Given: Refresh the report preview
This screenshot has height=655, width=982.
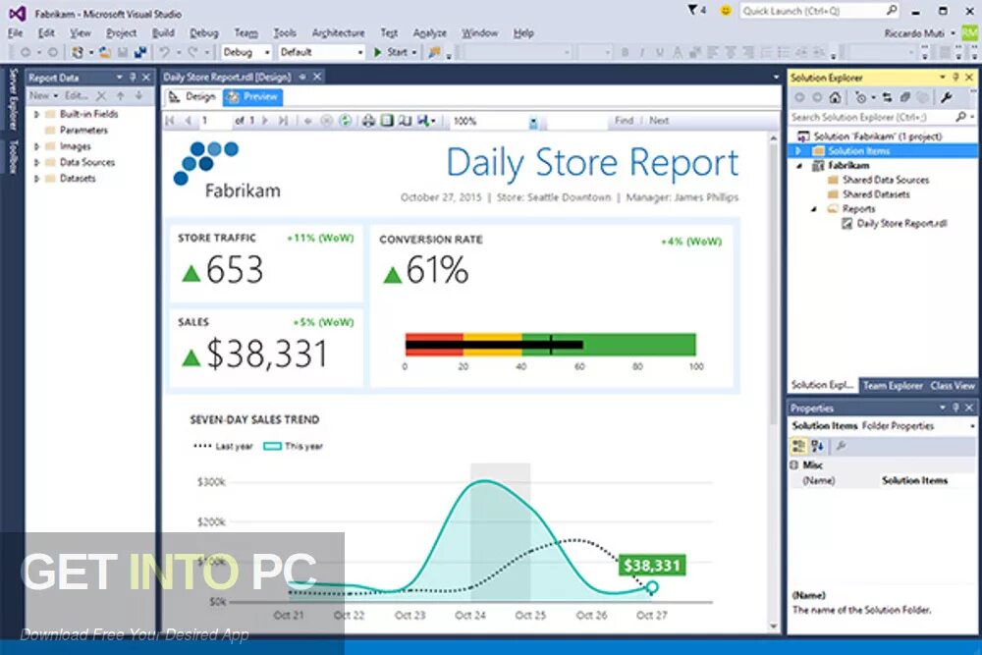Looking at the screenshot, I should [x=345, y=121].
